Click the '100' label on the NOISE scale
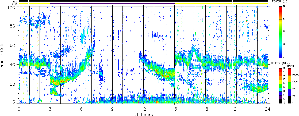 [x=294, y=89]
